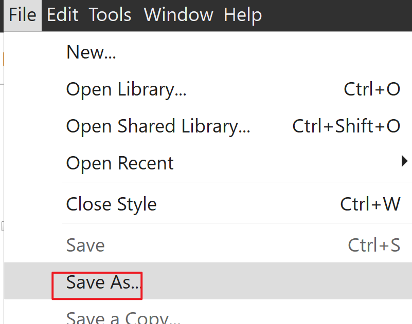Open the File menu

pyautogui.click(x=23, y=15)
